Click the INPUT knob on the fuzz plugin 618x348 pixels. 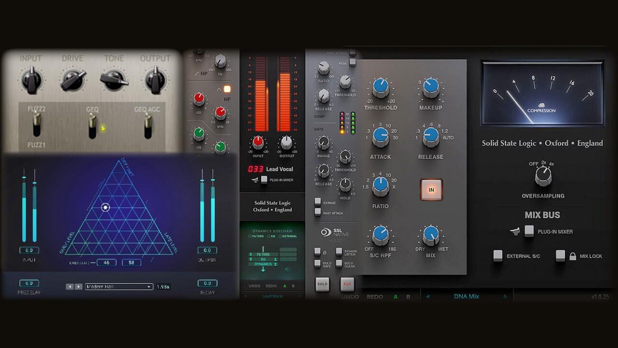31,80
